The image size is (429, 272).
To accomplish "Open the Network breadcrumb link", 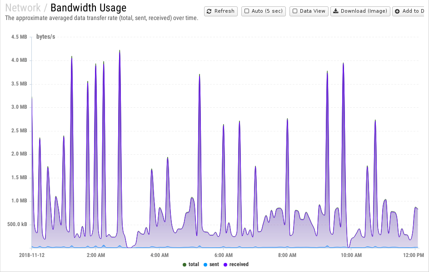I will tap(23, 8).
